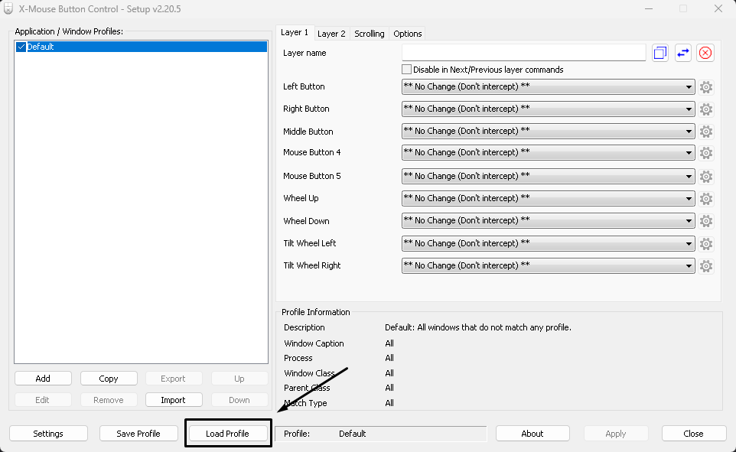Click the Close button at bottom

click(693, 434)
